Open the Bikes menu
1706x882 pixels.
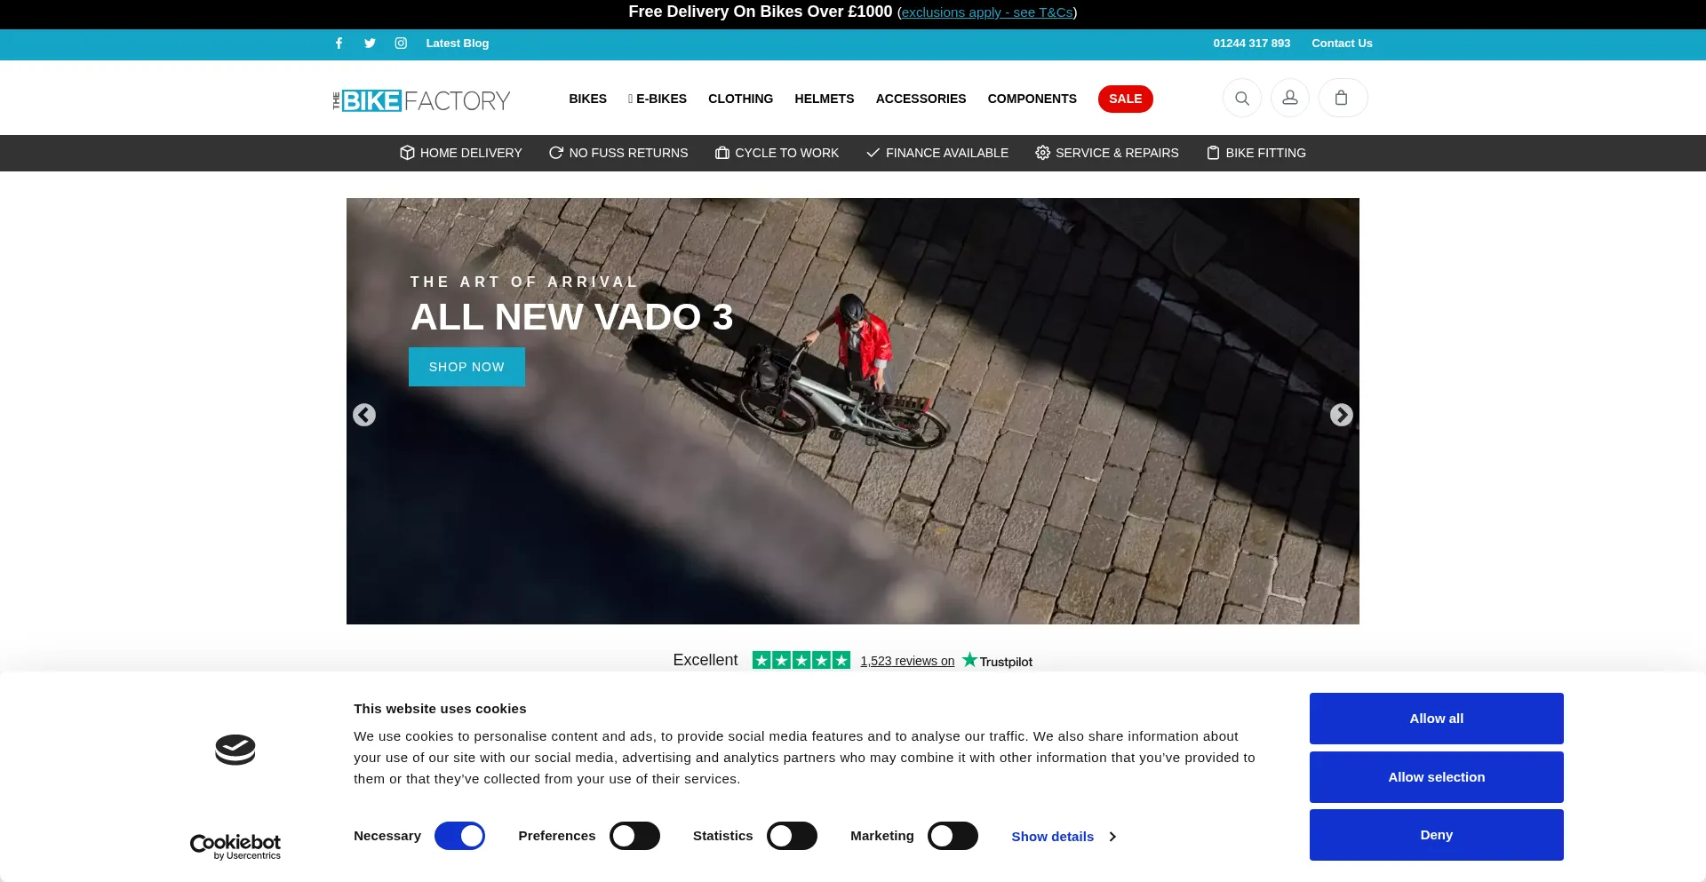click(588, 99)
